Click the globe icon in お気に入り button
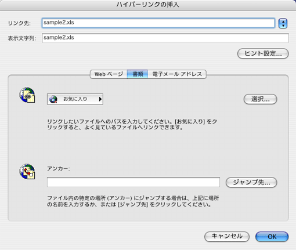 (x=53, y=99)
